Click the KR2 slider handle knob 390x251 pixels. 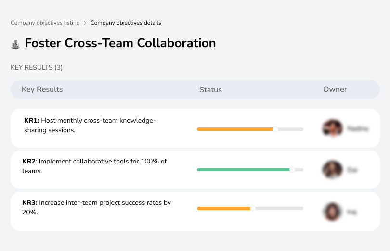tap(292, 170)
